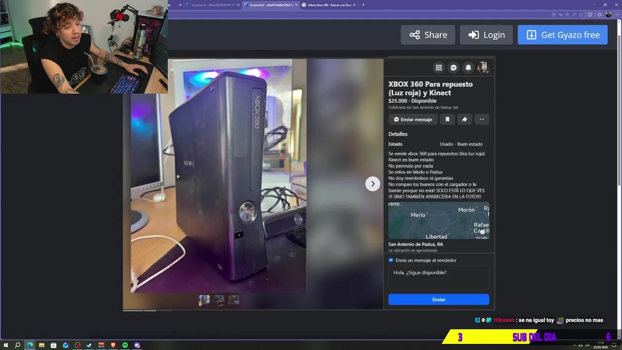Image resolution: width=622 pixels, height=350 pixels.
Task: Close the 'reflow xbox 360' tab
Action: pos(354,5)
